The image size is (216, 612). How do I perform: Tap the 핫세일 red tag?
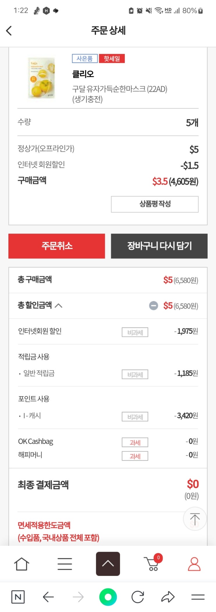click(112, 59)
